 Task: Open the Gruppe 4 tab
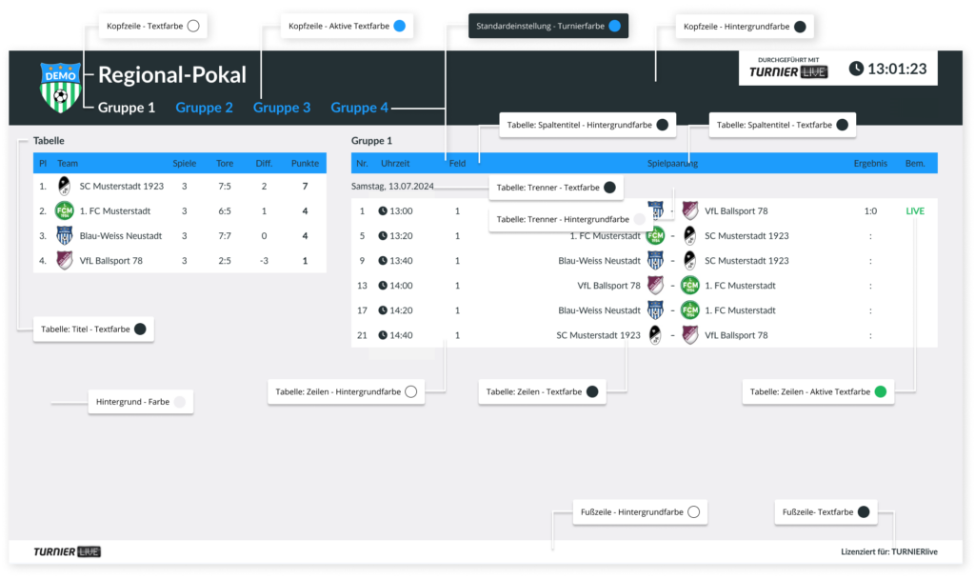click(359, 108)
